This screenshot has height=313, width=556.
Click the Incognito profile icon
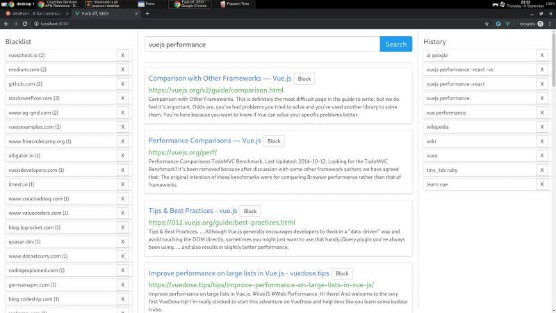click(x=539, y=24)
